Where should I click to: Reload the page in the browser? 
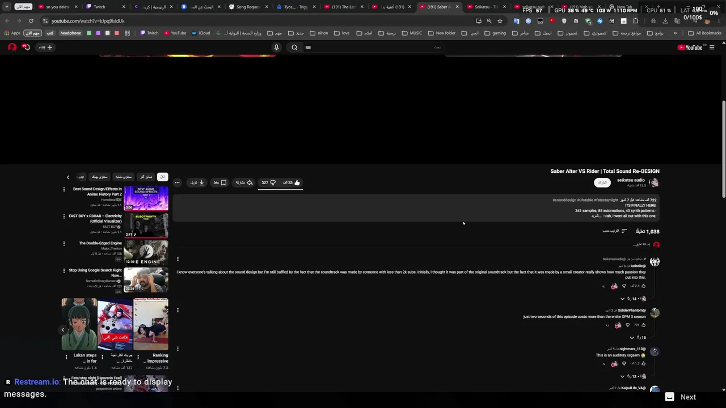(x=31, y=21)
